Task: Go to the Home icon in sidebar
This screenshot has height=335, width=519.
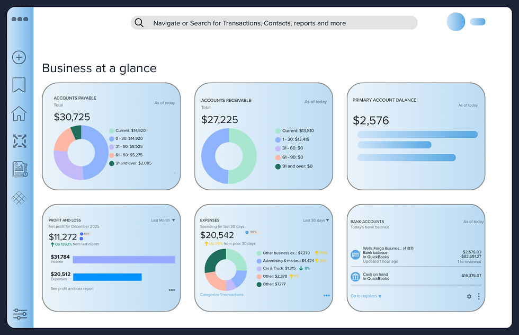Action: [x=19, y=113]
